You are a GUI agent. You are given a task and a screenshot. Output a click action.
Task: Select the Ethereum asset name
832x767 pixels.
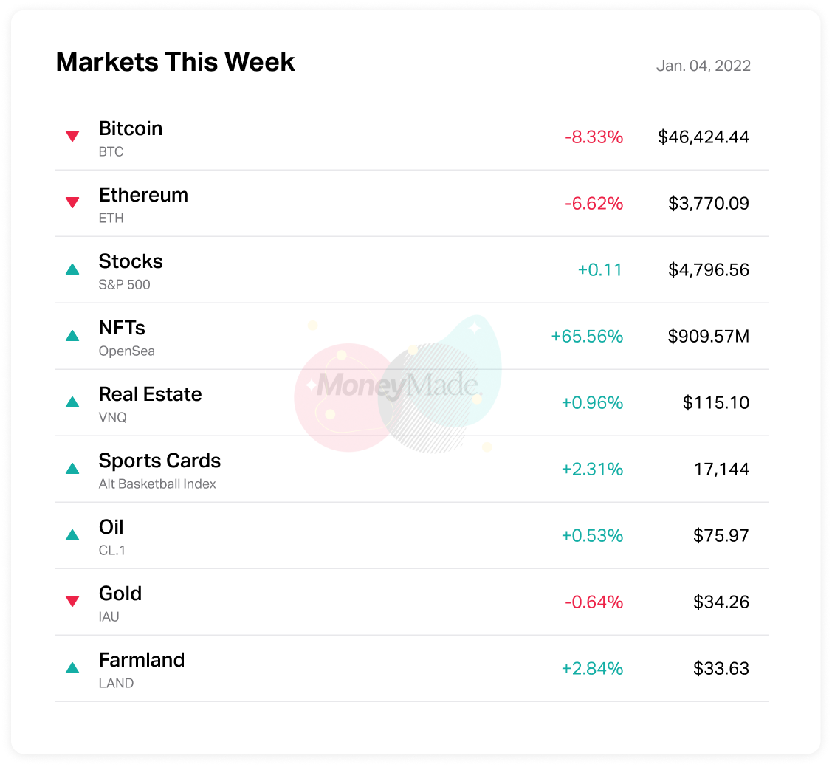click(x=143, y=195)
